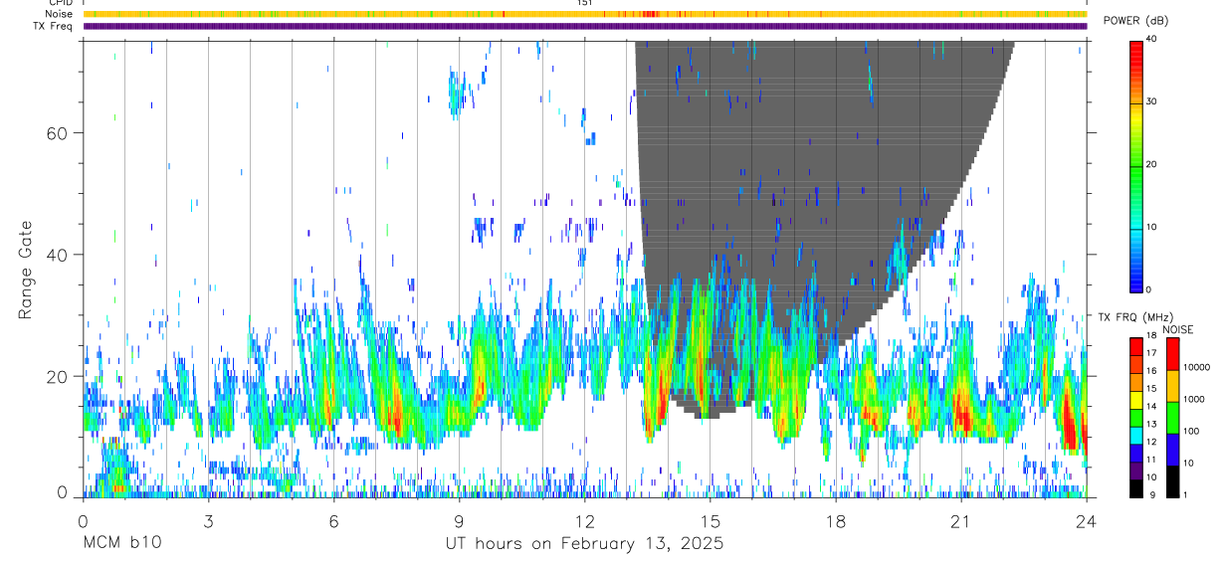Click the 1000 label on the NOISE scale
Screen dimensions: 1222x564
[x=1194, y=399]
